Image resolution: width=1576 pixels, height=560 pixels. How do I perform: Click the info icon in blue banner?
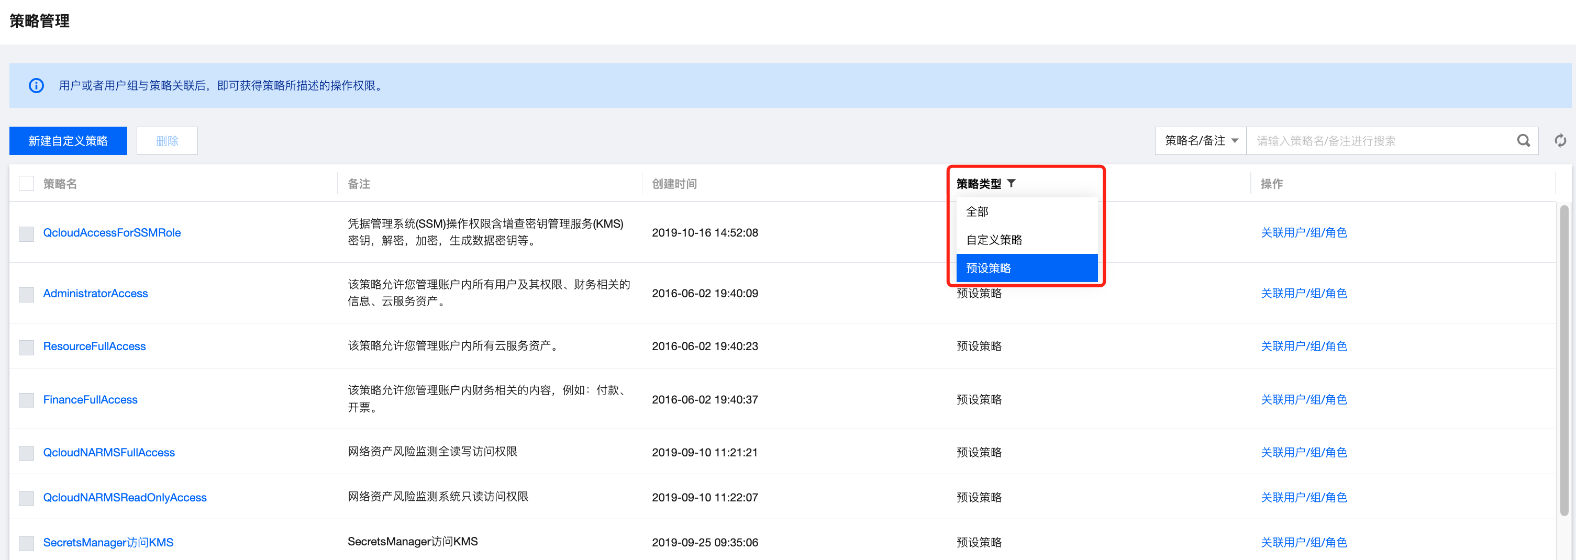(36, 86)
